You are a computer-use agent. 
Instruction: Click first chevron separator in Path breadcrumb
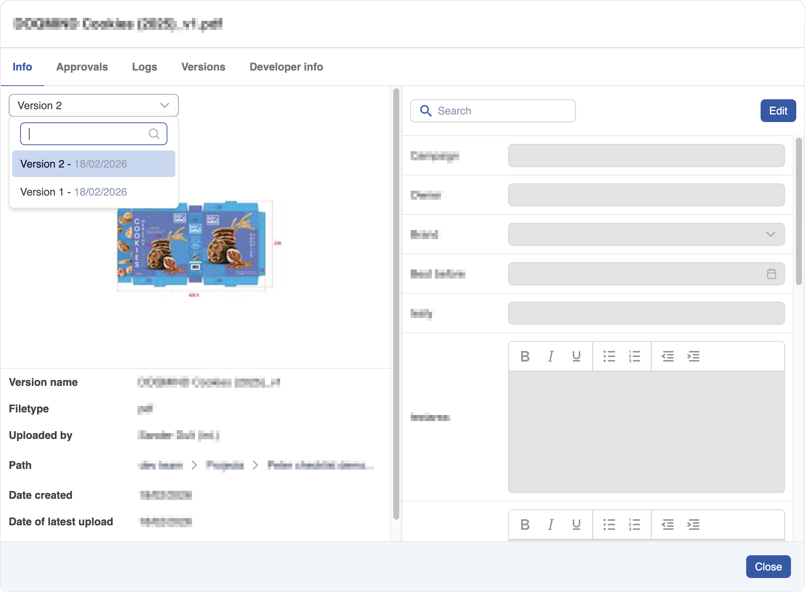point(194,465)
